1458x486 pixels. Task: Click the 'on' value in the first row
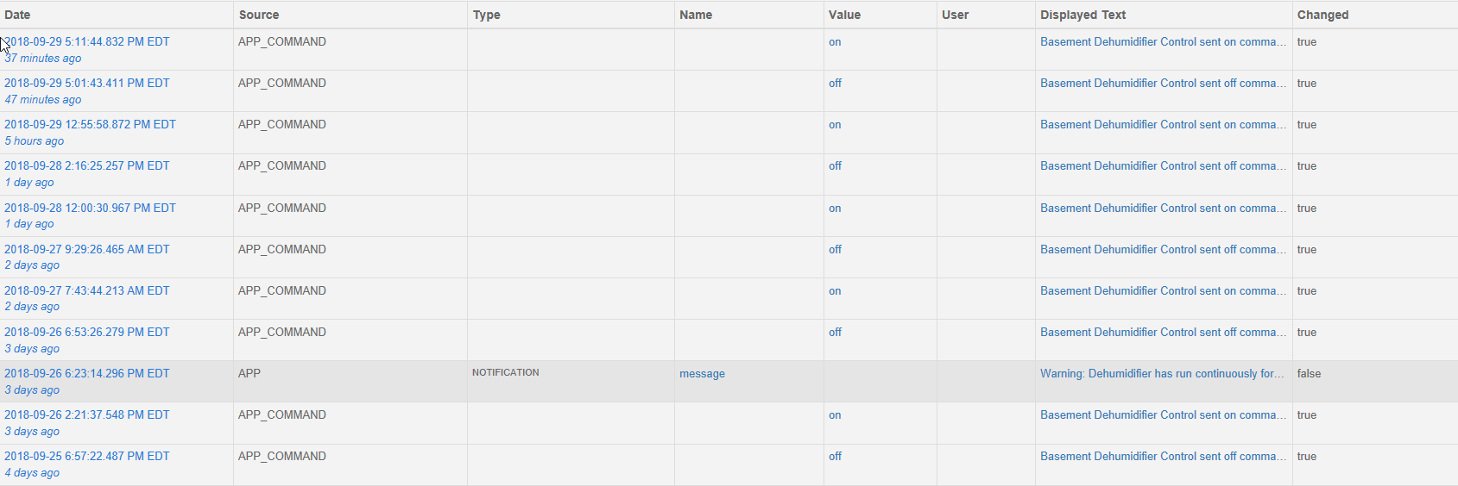835,41
